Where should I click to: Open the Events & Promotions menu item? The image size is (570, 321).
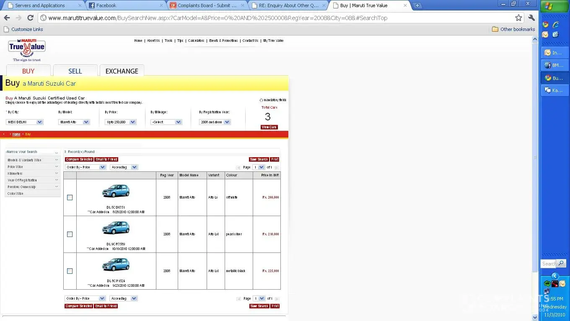223,41
